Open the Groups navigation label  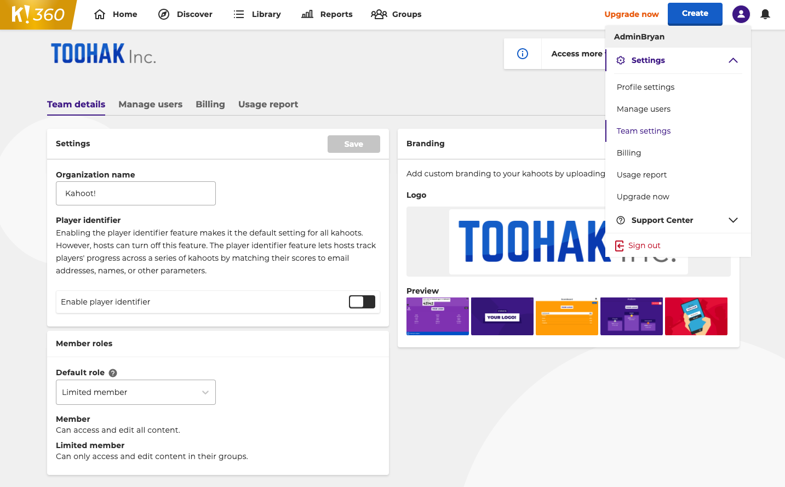pos(407,14)
